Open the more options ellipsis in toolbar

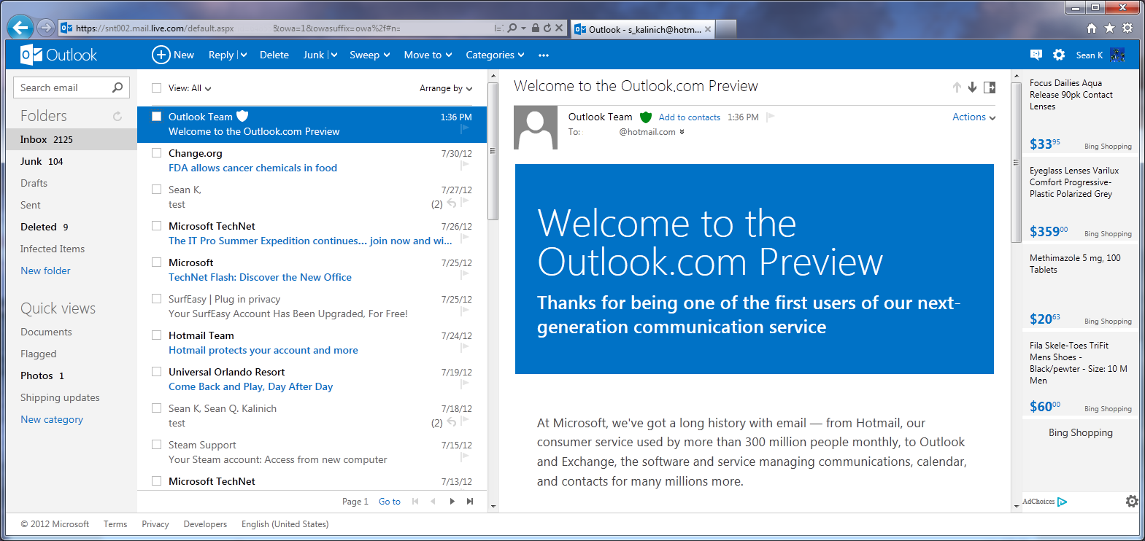[544, 55]
